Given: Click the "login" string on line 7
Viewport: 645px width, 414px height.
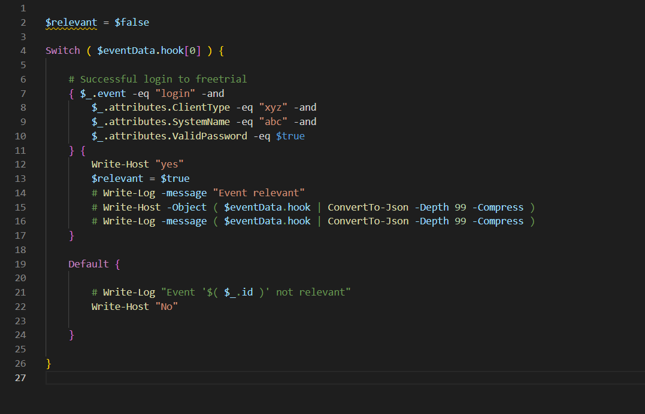Looking at the screenshot, I should tap(174, 93).
